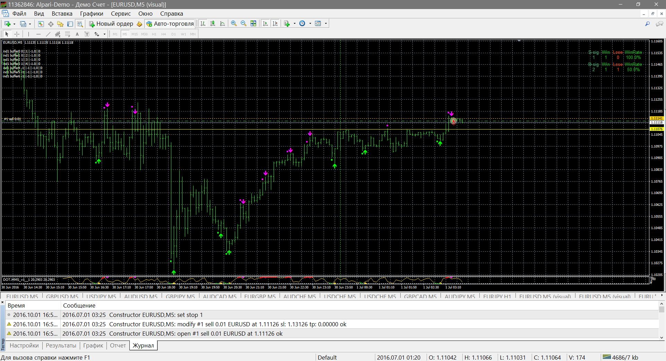Open the indicators list icon

point(287,24)
